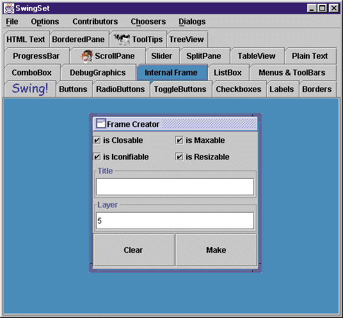Screen dimensions: 343x318
Task: Select the Swing! tab
Action: pos(30,89)
